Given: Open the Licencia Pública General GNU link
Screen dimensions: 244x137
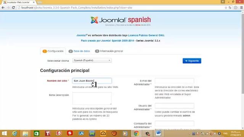Looking at the screenshot, I should coord(146,35).
